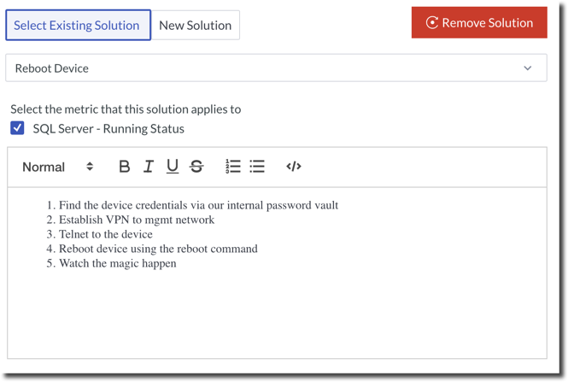Apply strikethrough formatting
This screenshot has height=382, width=568.
[196, 167]
